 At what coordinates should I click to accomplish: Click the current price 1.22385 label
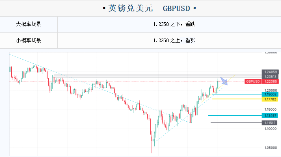[x=270, y=82]
